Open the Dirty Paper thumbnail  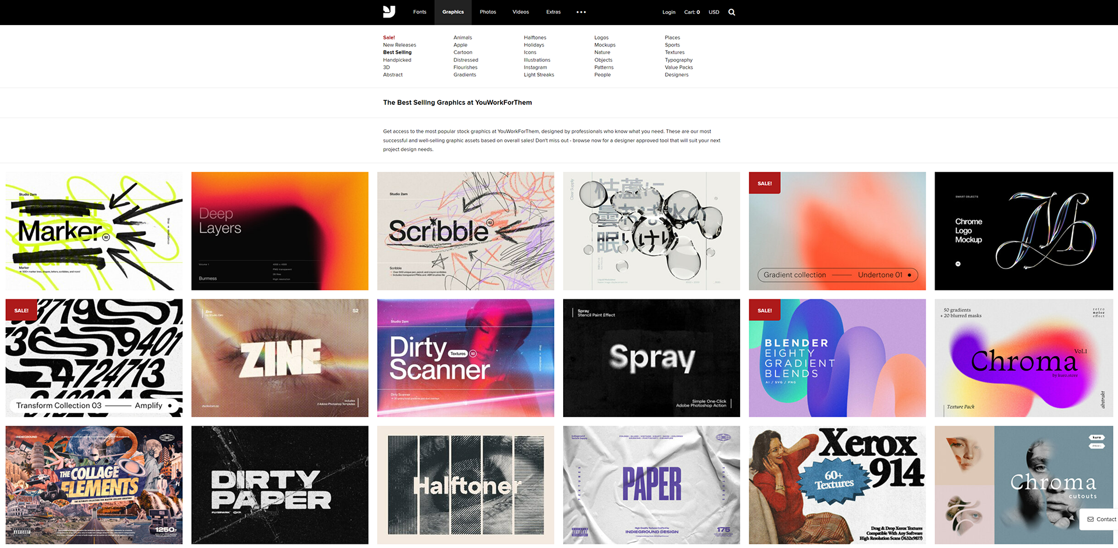(x=279, y=485)
